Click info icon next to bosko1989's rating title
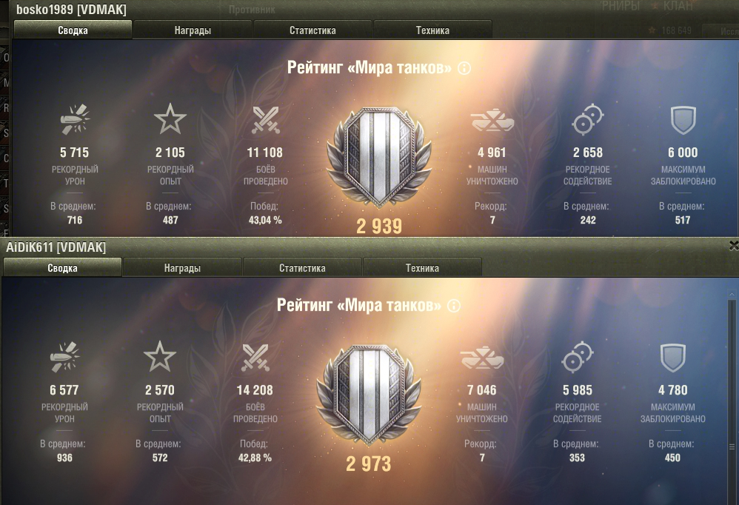This screenshot has height=505, width=739. (x=464, y=68)
